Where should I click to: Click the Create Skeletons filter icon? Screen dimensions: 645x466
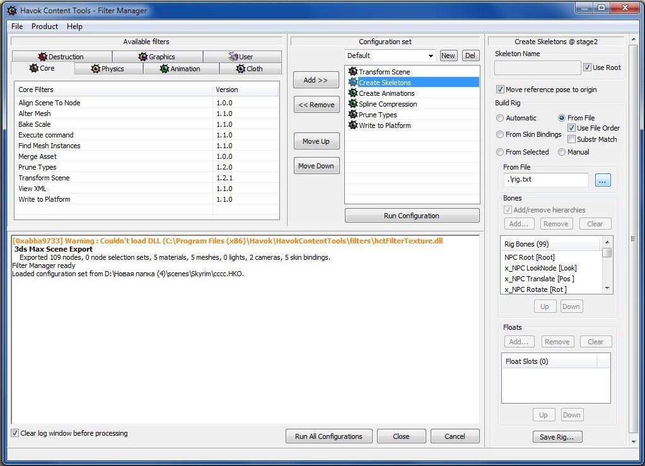pos(352,82)
